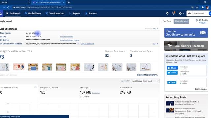Screen dimensions: 211x118
Task: Select the Storage usage tab
Action: point(98,92)
